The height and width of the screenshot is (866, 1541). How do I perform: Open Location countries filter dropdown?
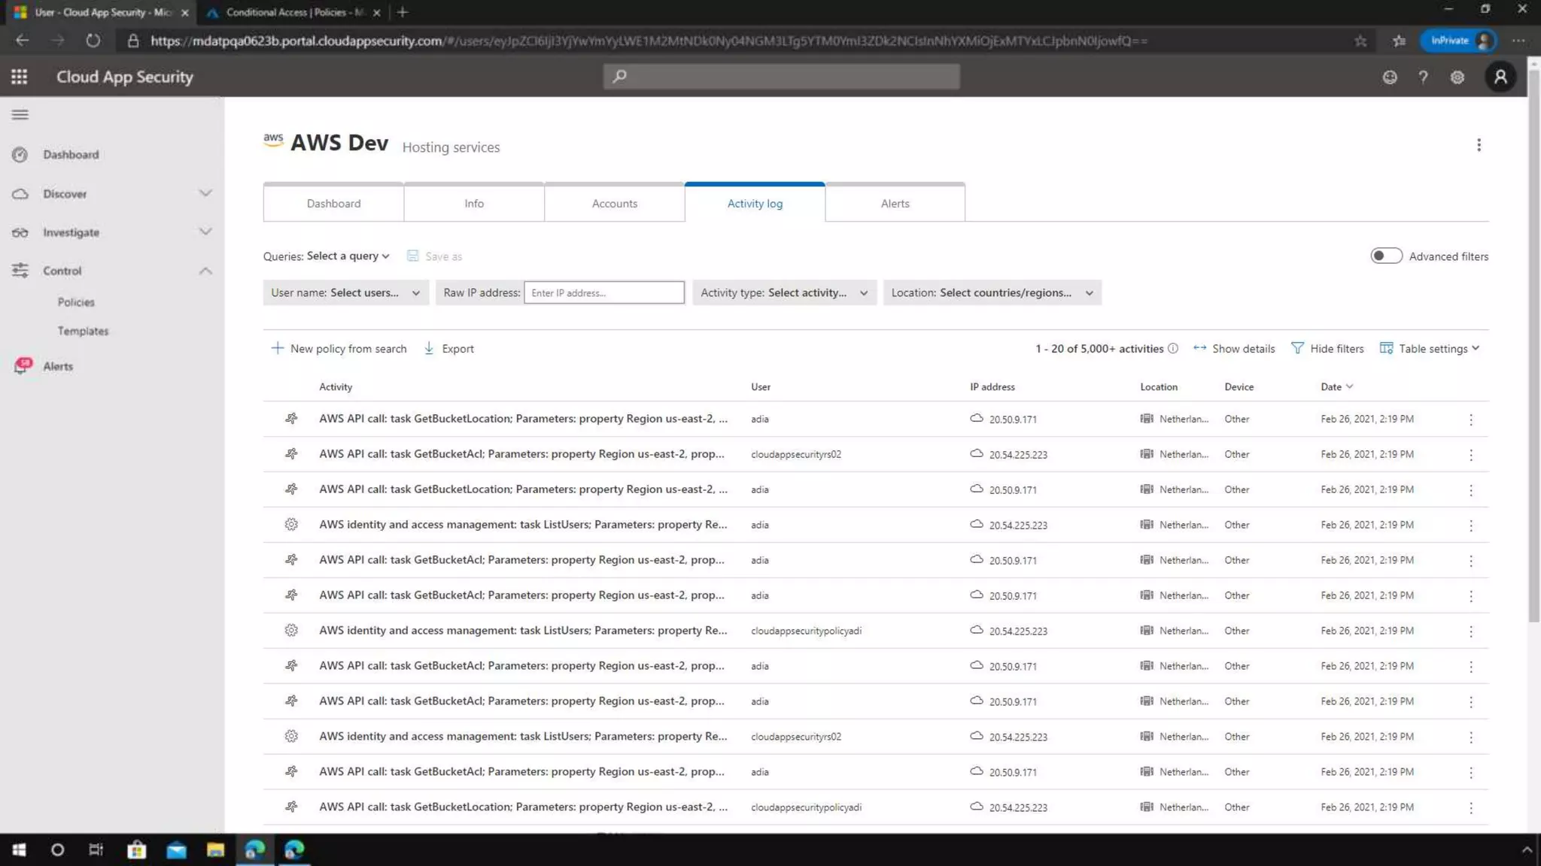992,292
